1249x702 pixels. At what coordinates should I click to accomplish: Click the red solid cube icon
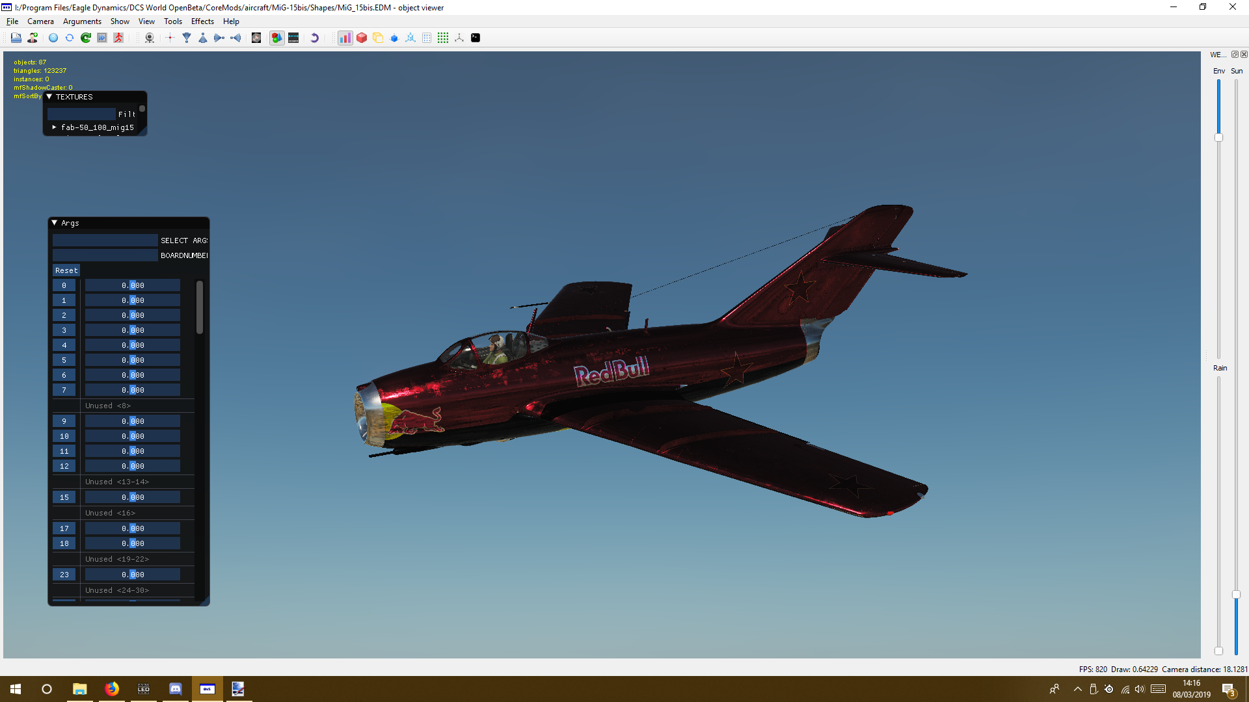coord(362,38)
